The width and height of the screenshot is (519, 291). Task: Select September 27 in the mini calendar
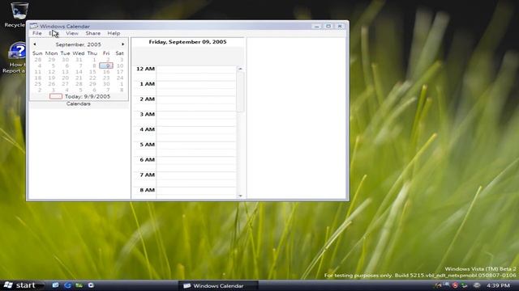tap(65, 84)
